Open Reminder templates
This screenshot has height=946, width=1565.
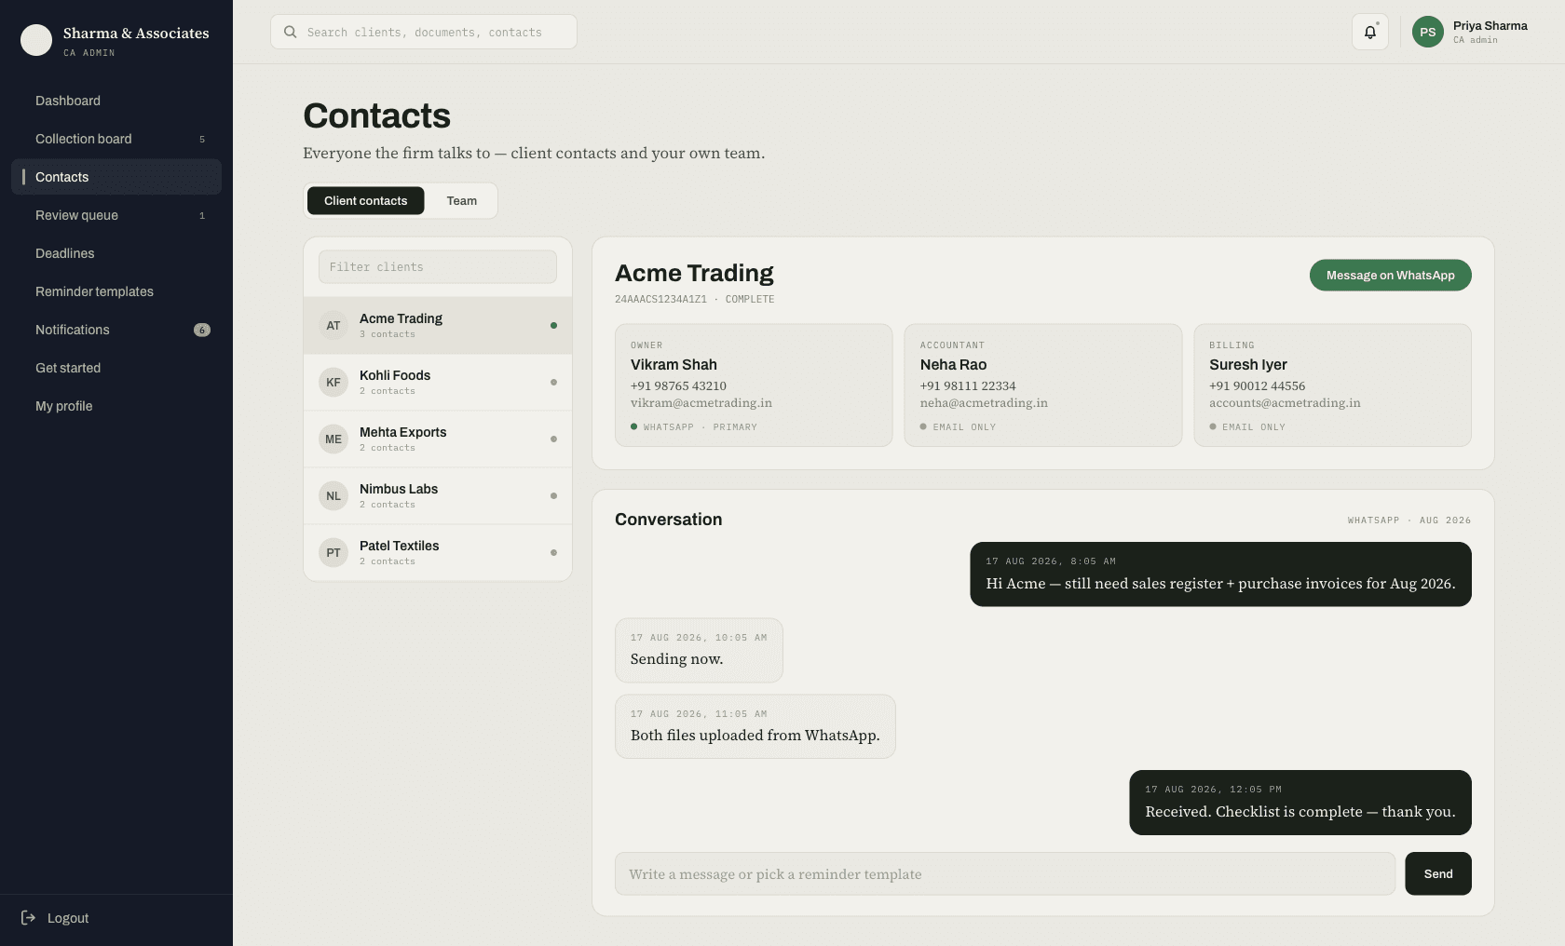click(x=116, y=291)
